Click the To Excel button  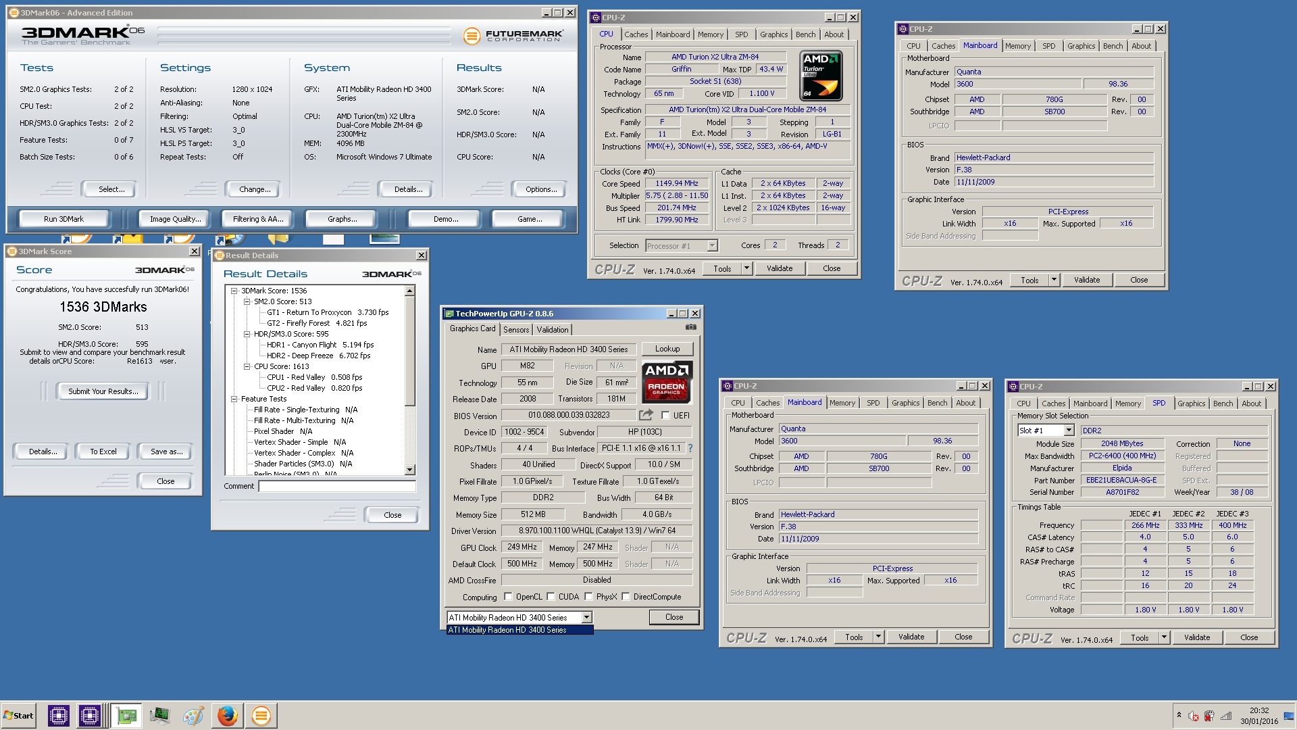(x=103, y=452)
